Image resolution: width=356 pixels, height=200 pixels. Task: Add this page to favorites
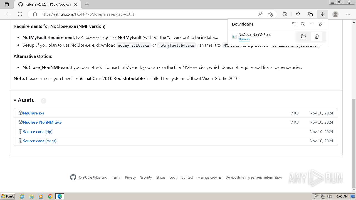[x=270, y=14]
